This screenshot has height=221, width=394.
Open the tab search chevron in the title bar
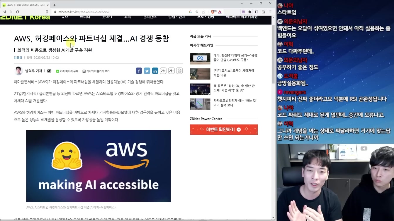point(242,4)
